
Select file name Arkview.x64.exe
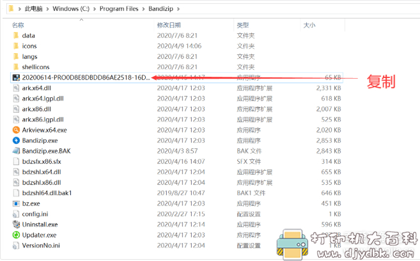45,130
